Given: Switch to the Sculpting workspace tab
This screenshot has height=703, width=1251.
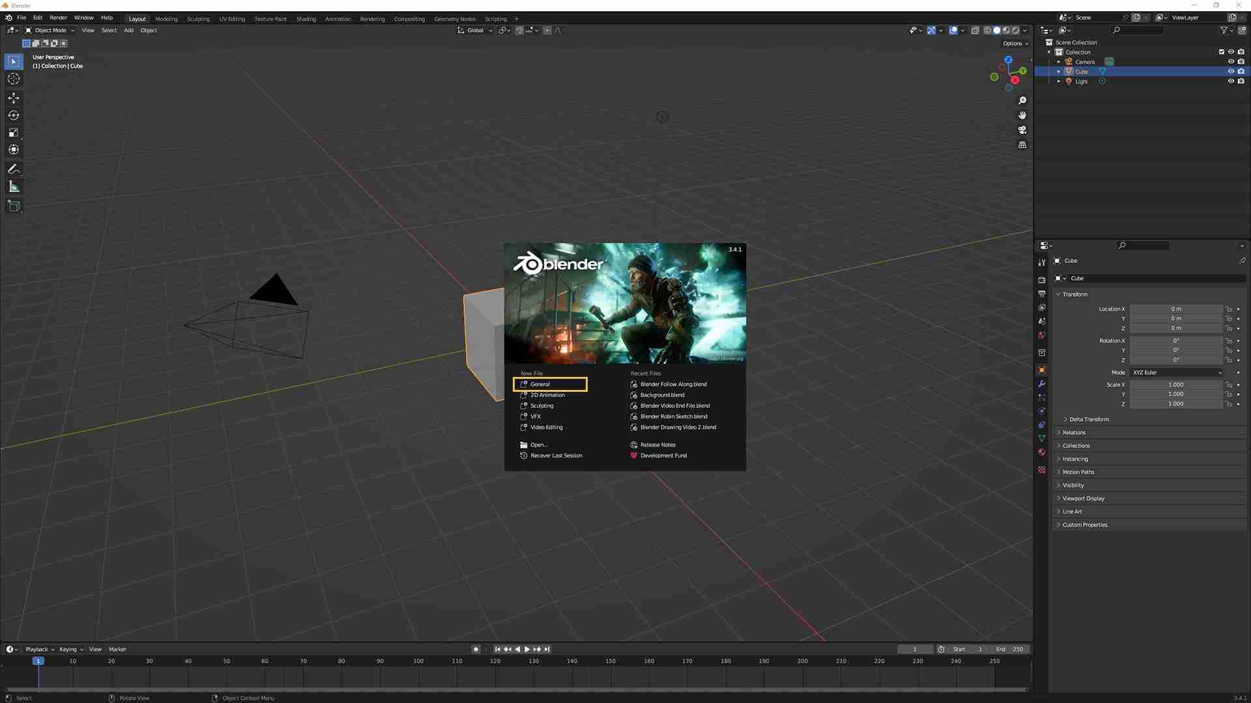Looking at the screenshot, I should click(198, 19).
